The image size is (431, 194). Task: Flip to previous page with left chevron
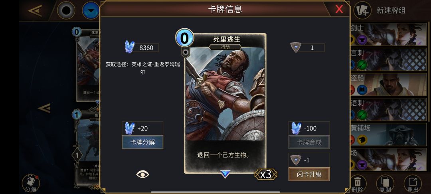click(44, 108)
